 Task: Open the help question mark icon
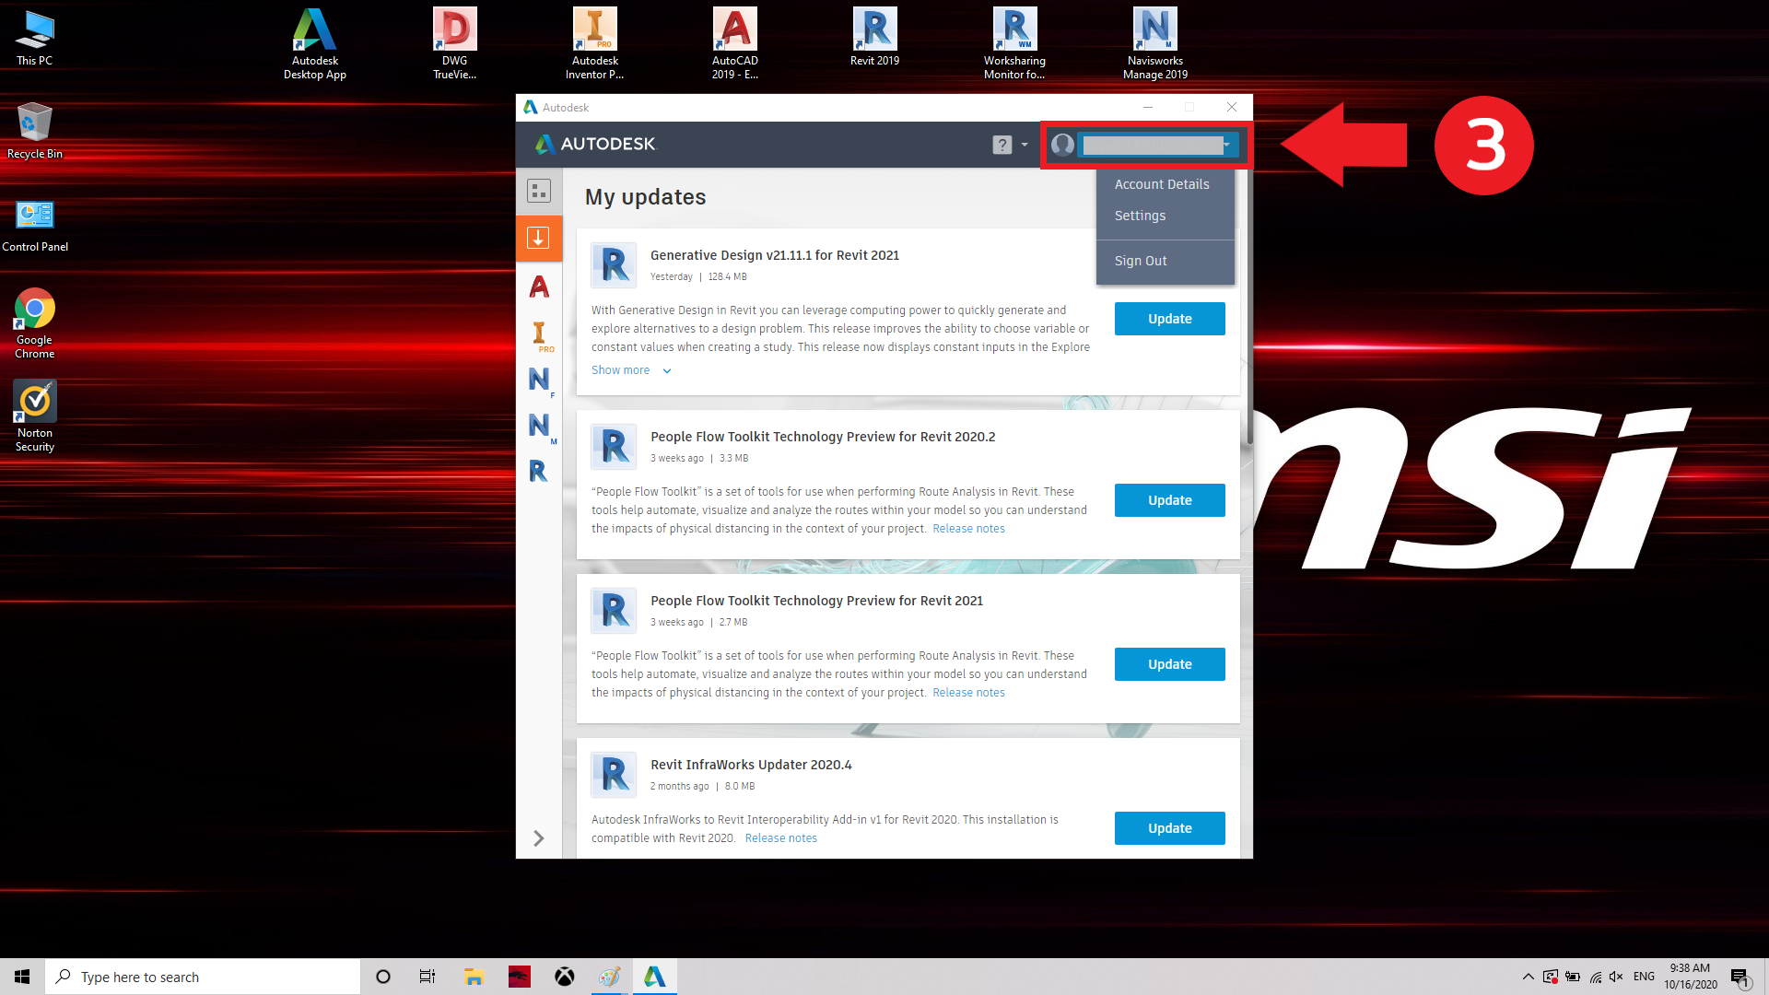1002,145
